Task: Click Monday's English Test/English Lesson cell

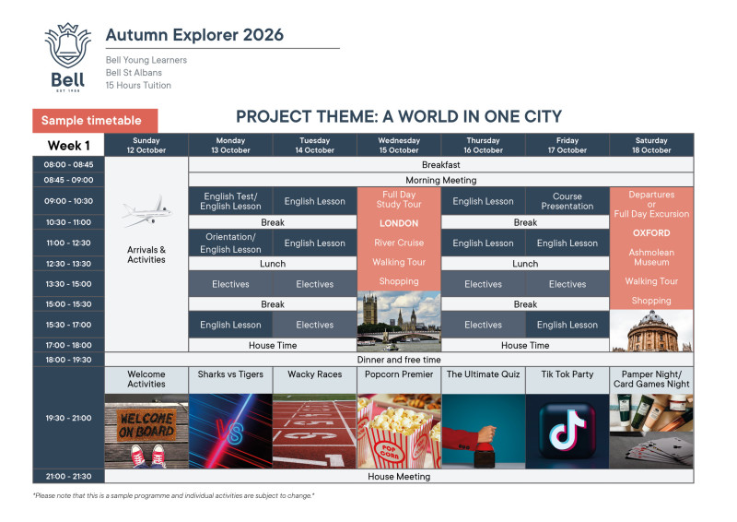Action: 230,201
